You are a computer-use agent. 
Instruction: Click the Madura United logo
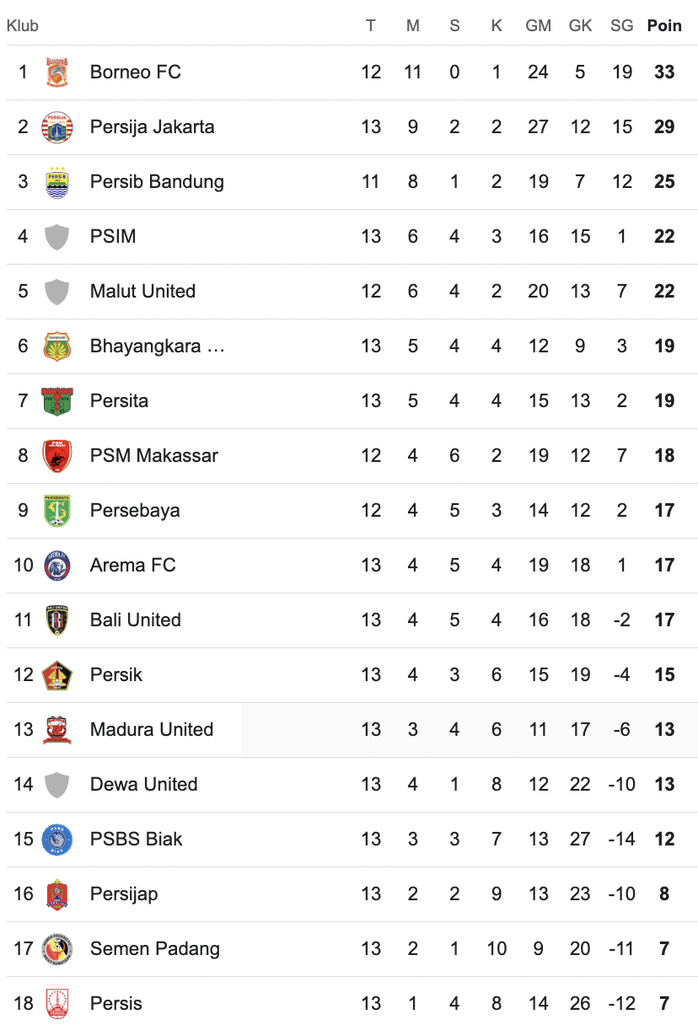click(57, 730)
